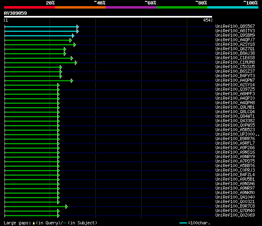Click the UniRef100_C1MUM8 label
Screen dimensions: 262x226
235,63
